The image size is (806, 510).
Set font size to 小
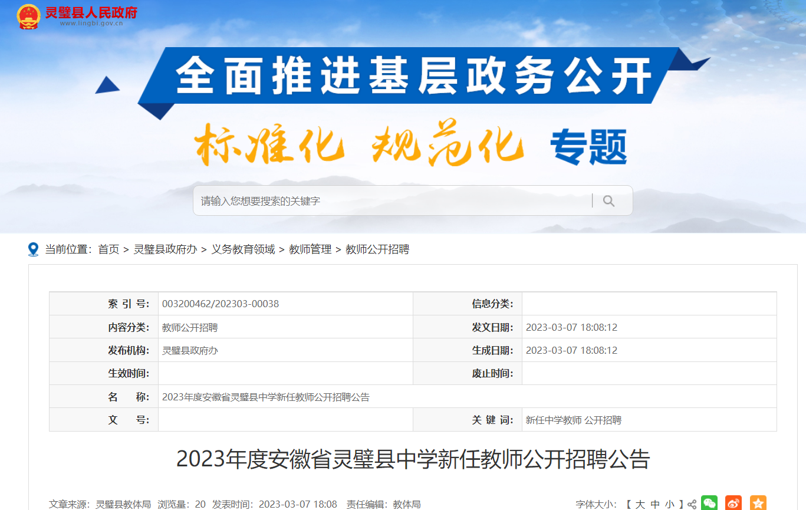click(670, 505)
